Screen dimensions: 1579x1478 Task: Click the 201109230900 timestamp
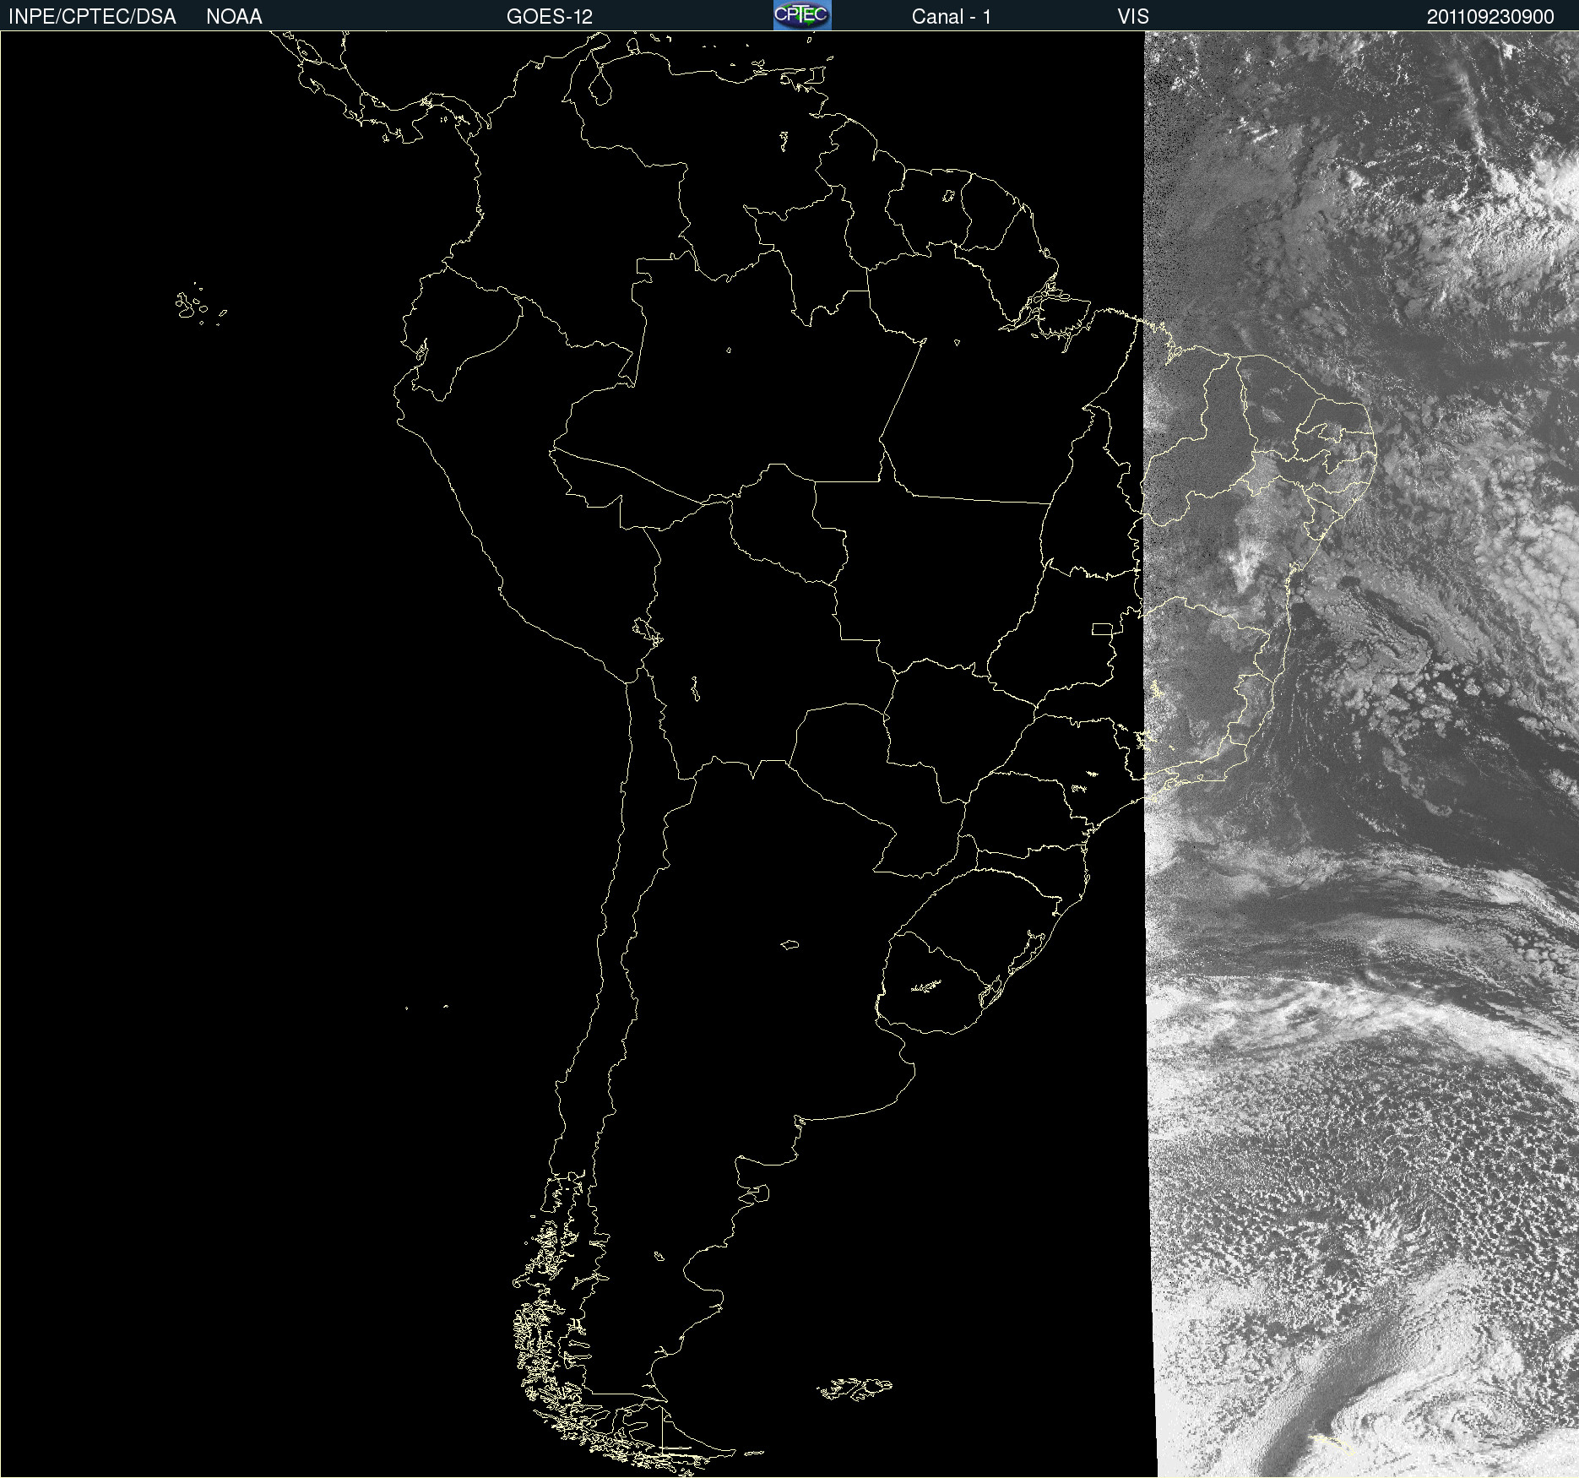click(1490, 17)
